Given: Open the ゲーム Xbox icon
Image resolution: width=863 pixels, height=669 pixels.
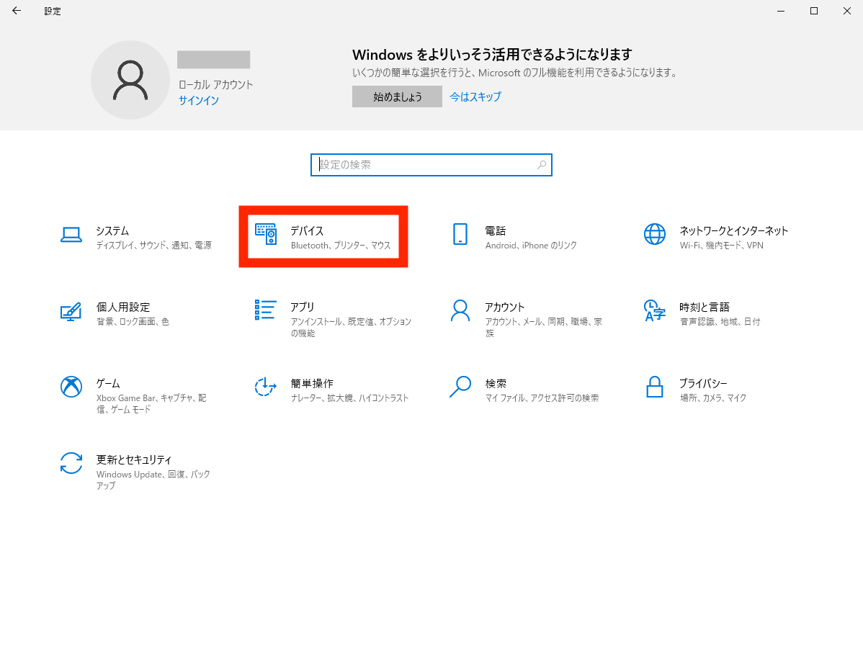Looking at the screenshot, I should [x=71, y=387].
